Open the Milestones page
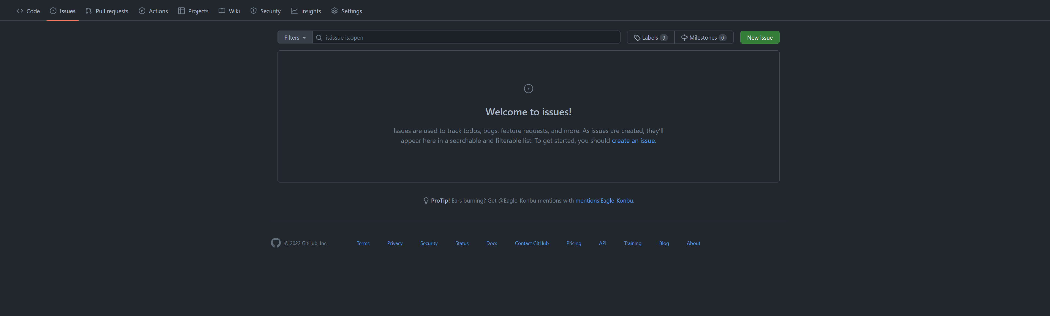Screen dimensions: 1050x316 click(x=703, y=37)
